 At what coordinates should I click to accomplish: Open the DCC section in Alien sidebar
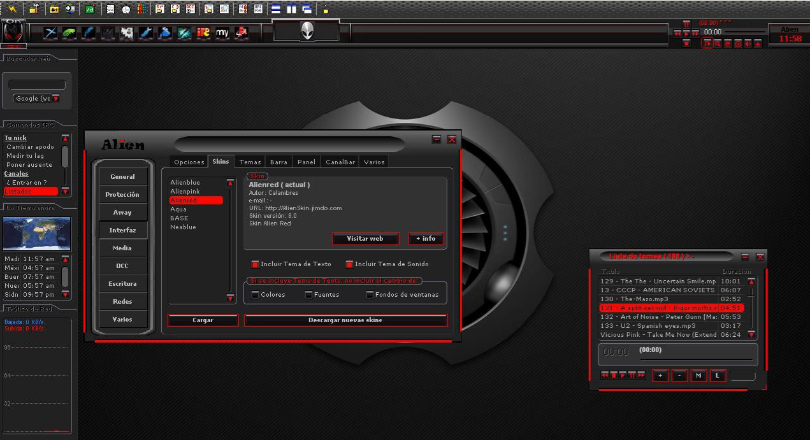[122, 266]
